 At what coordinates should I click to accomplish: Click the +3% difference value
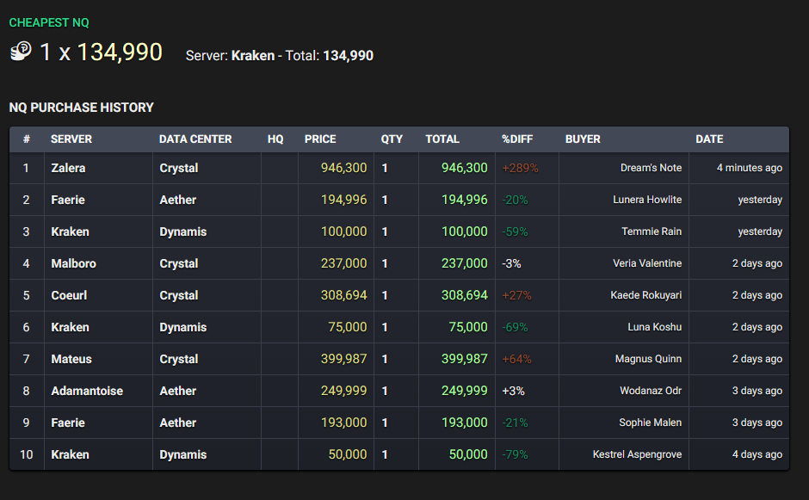coord(513,391)
